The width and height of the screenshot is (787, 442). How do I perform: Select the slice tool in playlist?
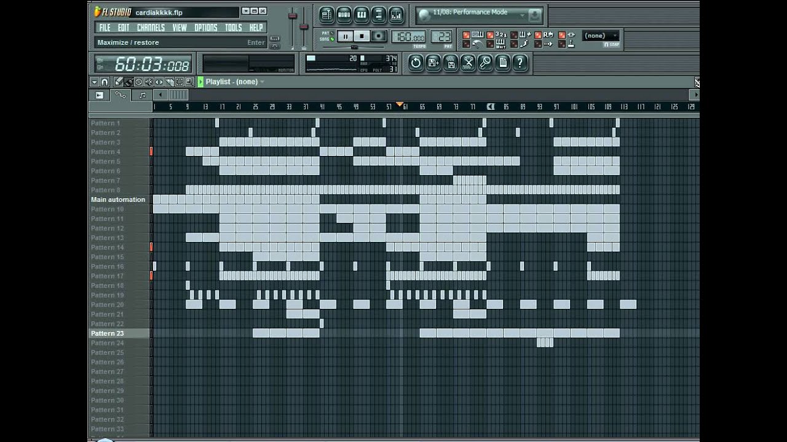coord(170,82)
